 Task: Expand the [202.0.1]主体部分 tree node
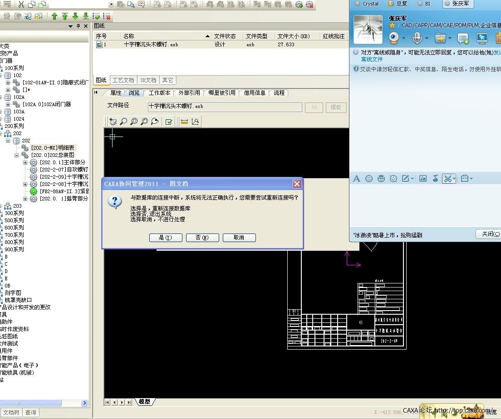[x=25, y=162]
